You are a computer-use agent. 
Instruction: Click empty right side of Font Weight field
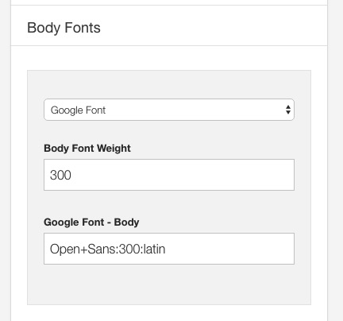tap(212, 175)
